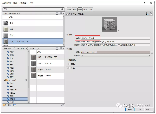Select library material ending in C25/30
Screen dimensions: 156x114
click(x=47, y=76)
